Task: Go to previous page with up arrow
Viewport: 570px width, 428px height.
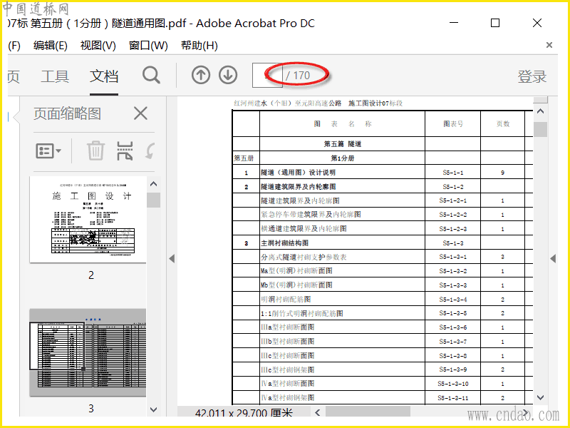Action: click(x=201, y=76)
